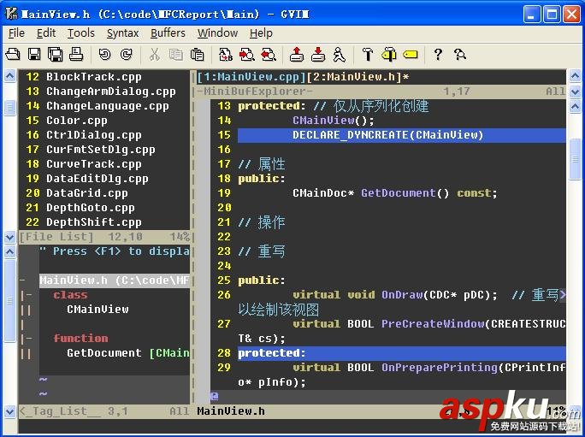The image size is (585, 437).
Task: Click the Help question mark icon
Action: [438, 55]
